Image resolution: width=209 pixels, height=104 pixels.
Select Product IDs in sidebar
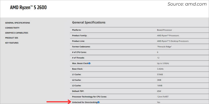pyautogui.click(x=12, y=38)
